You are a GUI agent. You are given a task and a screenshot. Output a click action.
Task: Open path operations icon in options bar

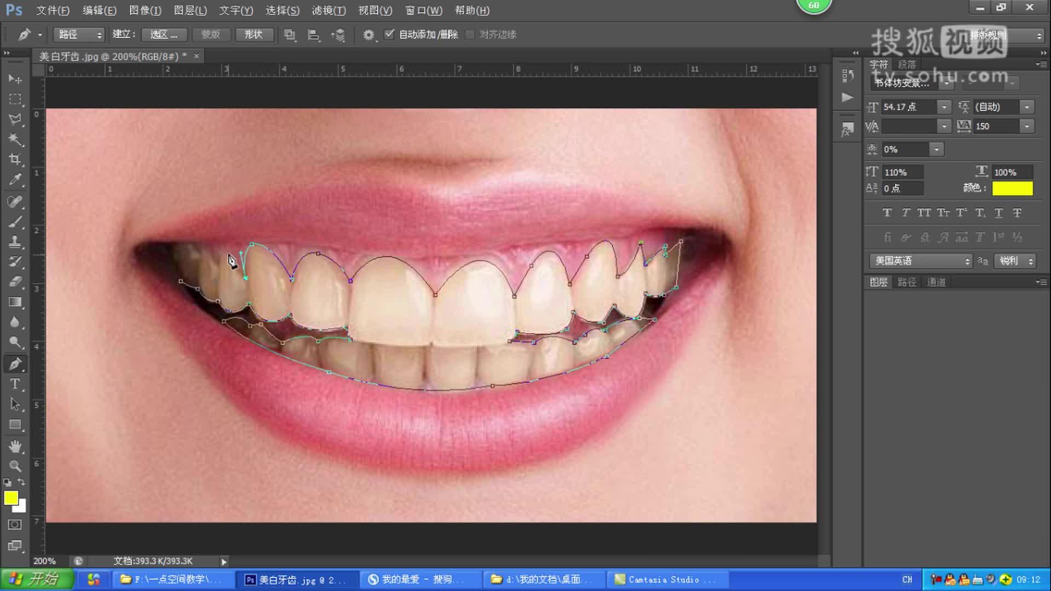pyautogui.click(x=290, y=35)
